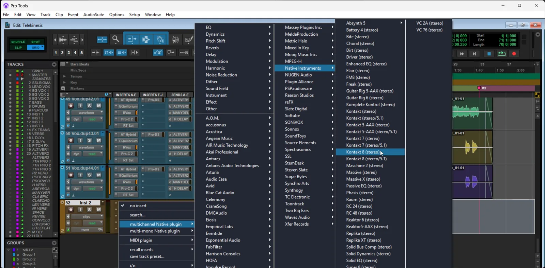Enable Spot edit mode
The width and height of the screenshot is (545, 268).
pos(36,42)
